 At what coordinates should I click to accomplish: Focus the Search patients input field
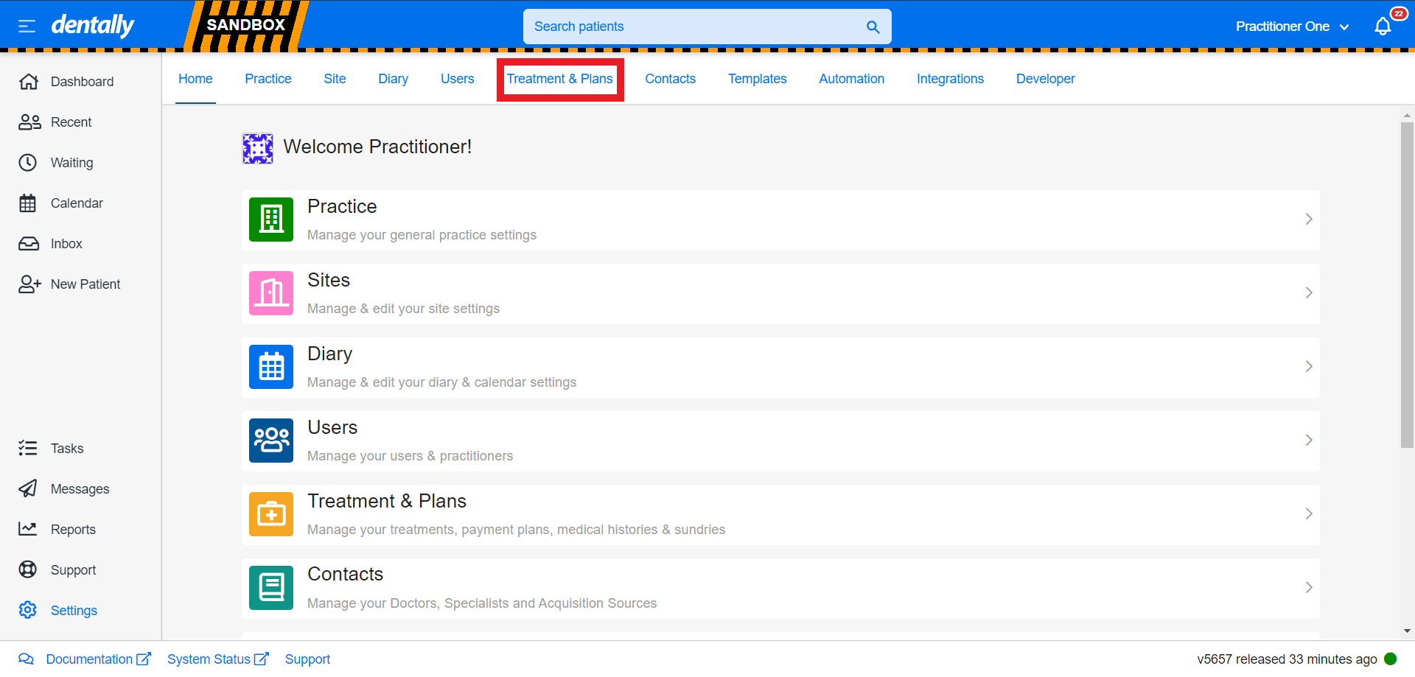693,27
